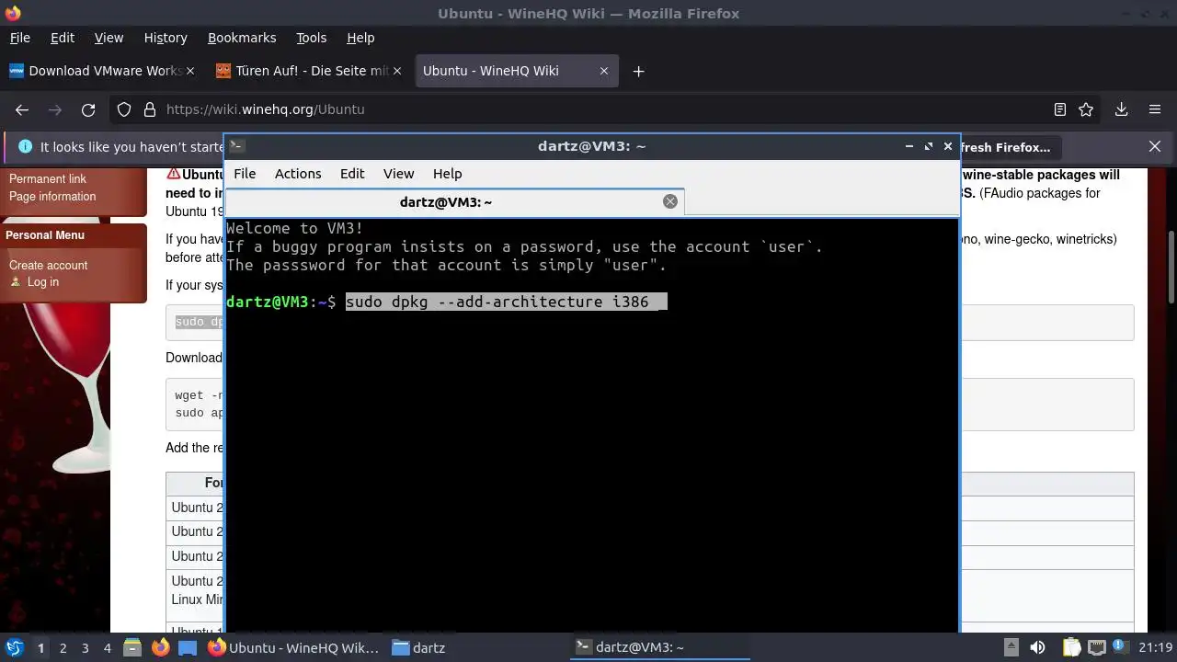Open Firefox Help menu
The height and width of the screenshot is (662, 1177).
[360, 38]
